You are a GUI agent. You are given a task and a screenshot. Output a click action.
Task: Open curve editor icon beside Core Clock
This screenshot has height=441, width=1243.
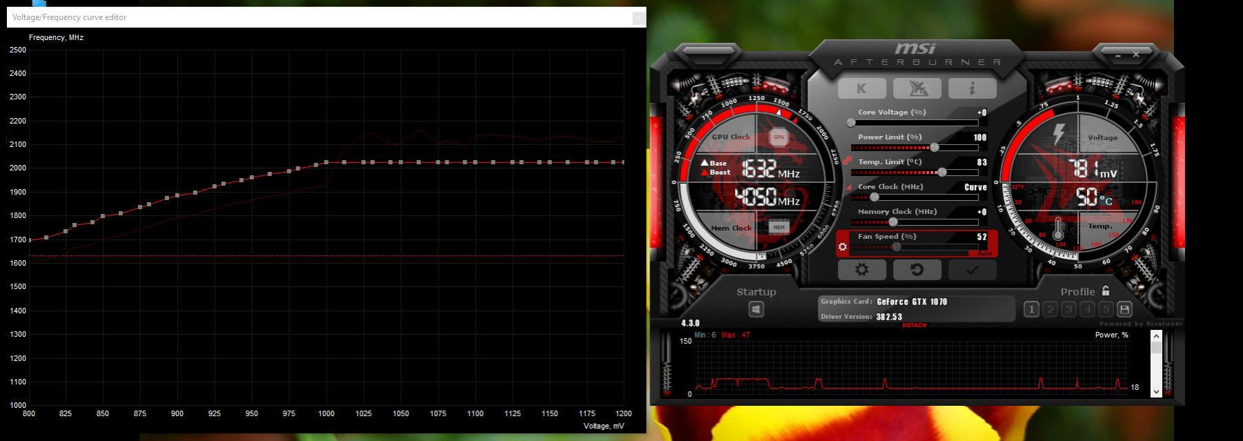click(x=848, y=187)
